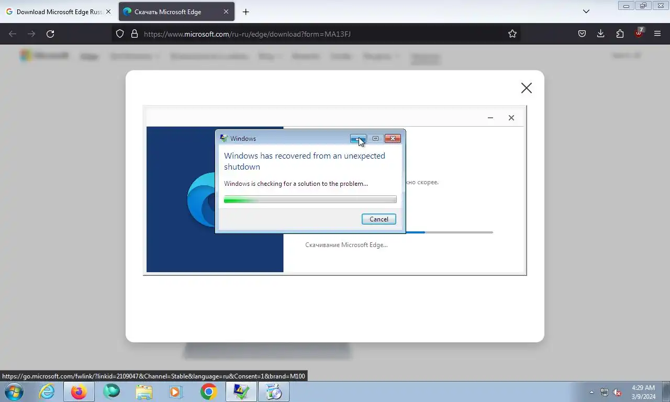Restore down the Firefox browser window
The width and height of the screenshot is (670, 402).
tap(643, 6)
